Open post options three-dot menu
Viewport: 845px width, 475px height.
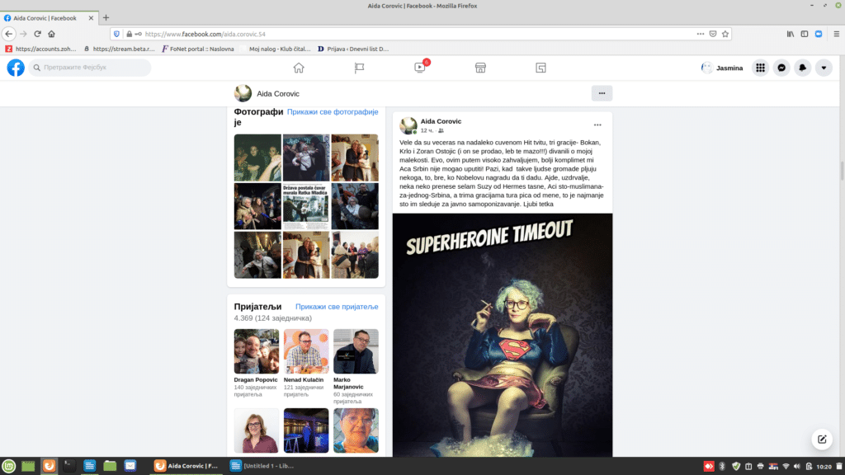click(597, 125)
